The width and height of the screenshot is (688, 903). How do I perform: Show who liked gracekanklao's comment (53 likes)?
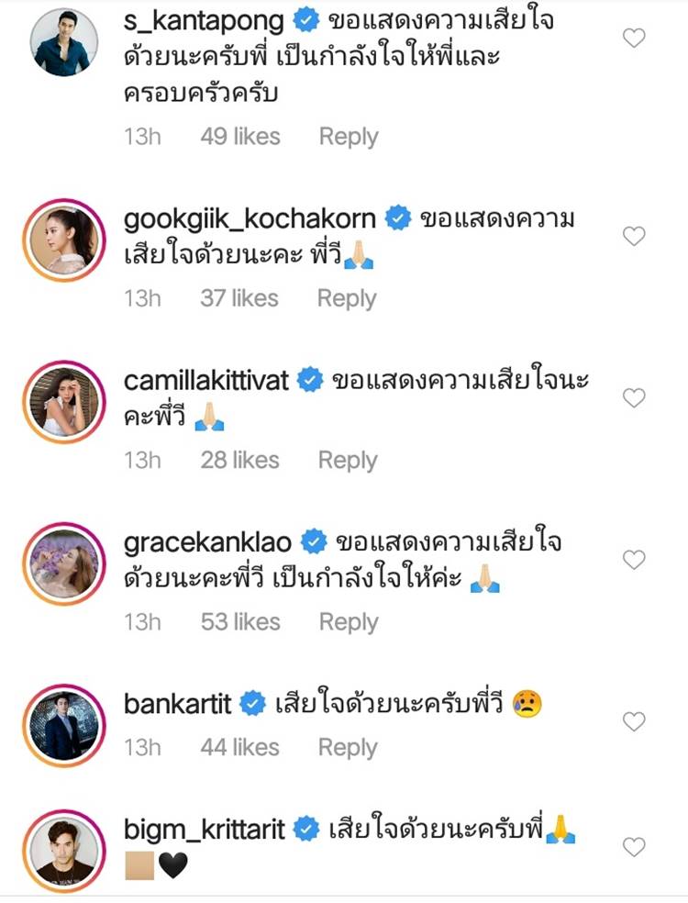click(240, 621)
